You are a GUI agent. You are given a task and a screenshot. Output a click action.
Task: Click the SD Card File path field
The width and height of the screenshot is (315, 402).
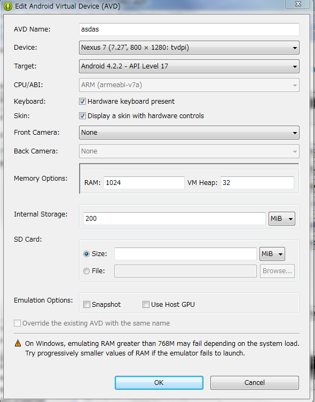(x=185, y=271)
